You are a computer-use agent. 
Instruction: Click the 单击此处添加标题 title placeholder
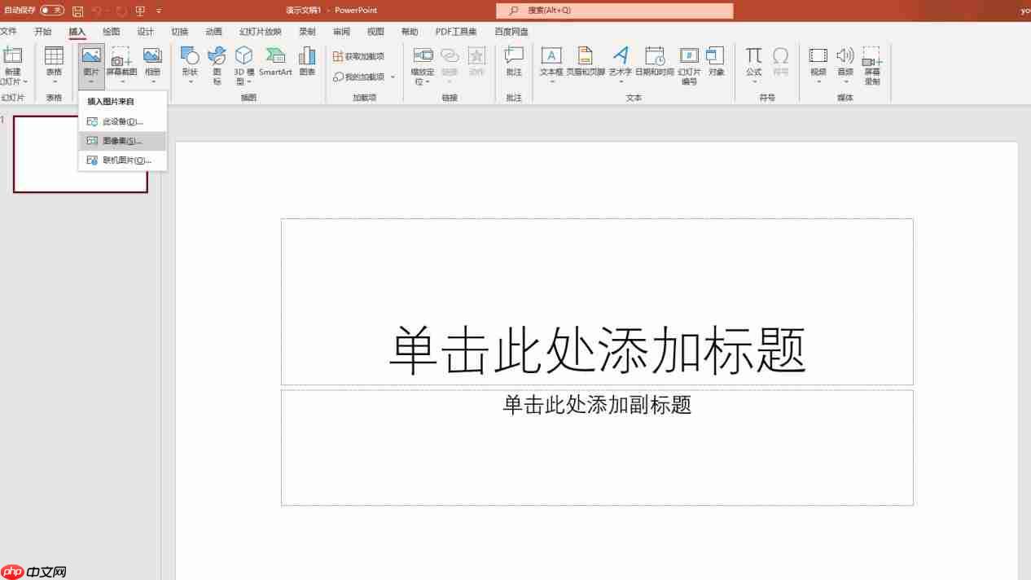click(597, 301)
